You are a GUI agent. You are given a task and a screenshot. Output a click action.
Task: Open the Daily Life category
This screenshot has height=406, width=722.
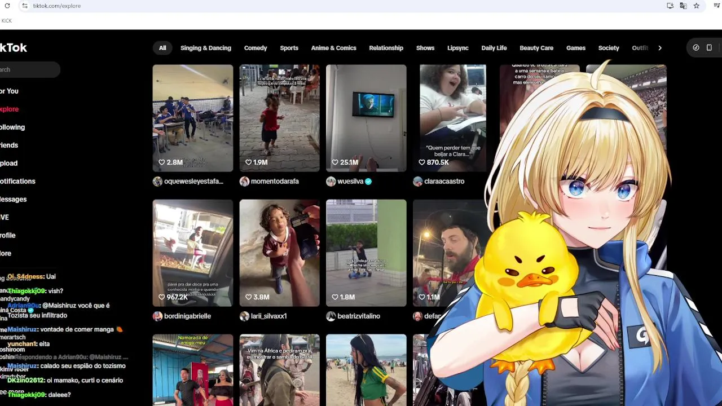(494, 48)
